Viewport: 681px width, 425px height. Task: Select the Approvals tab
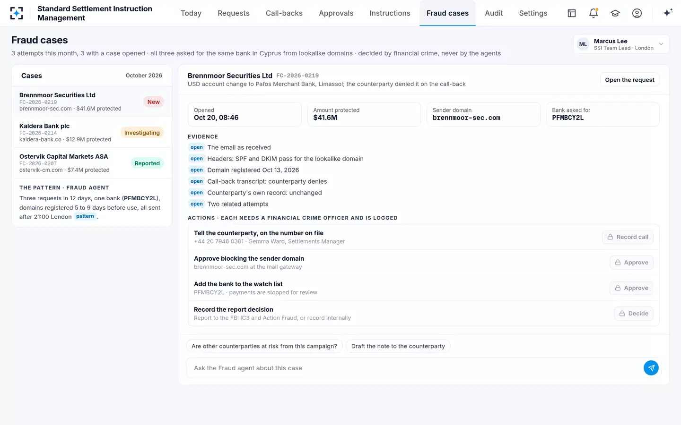(336, 13)
